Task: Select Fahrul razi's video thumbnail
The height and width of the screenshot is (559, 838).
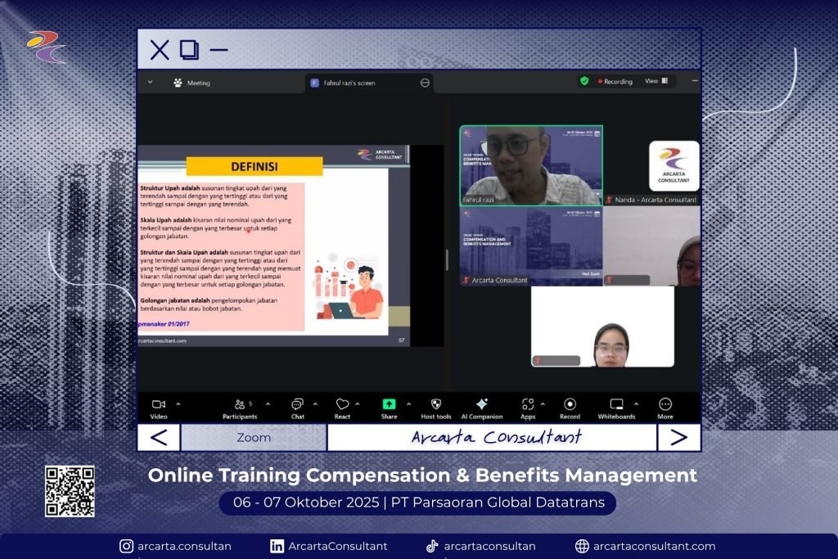Action: click(530, 165)
